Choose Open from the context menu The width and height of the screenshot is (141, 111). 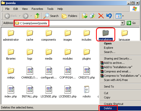[121, 43]
